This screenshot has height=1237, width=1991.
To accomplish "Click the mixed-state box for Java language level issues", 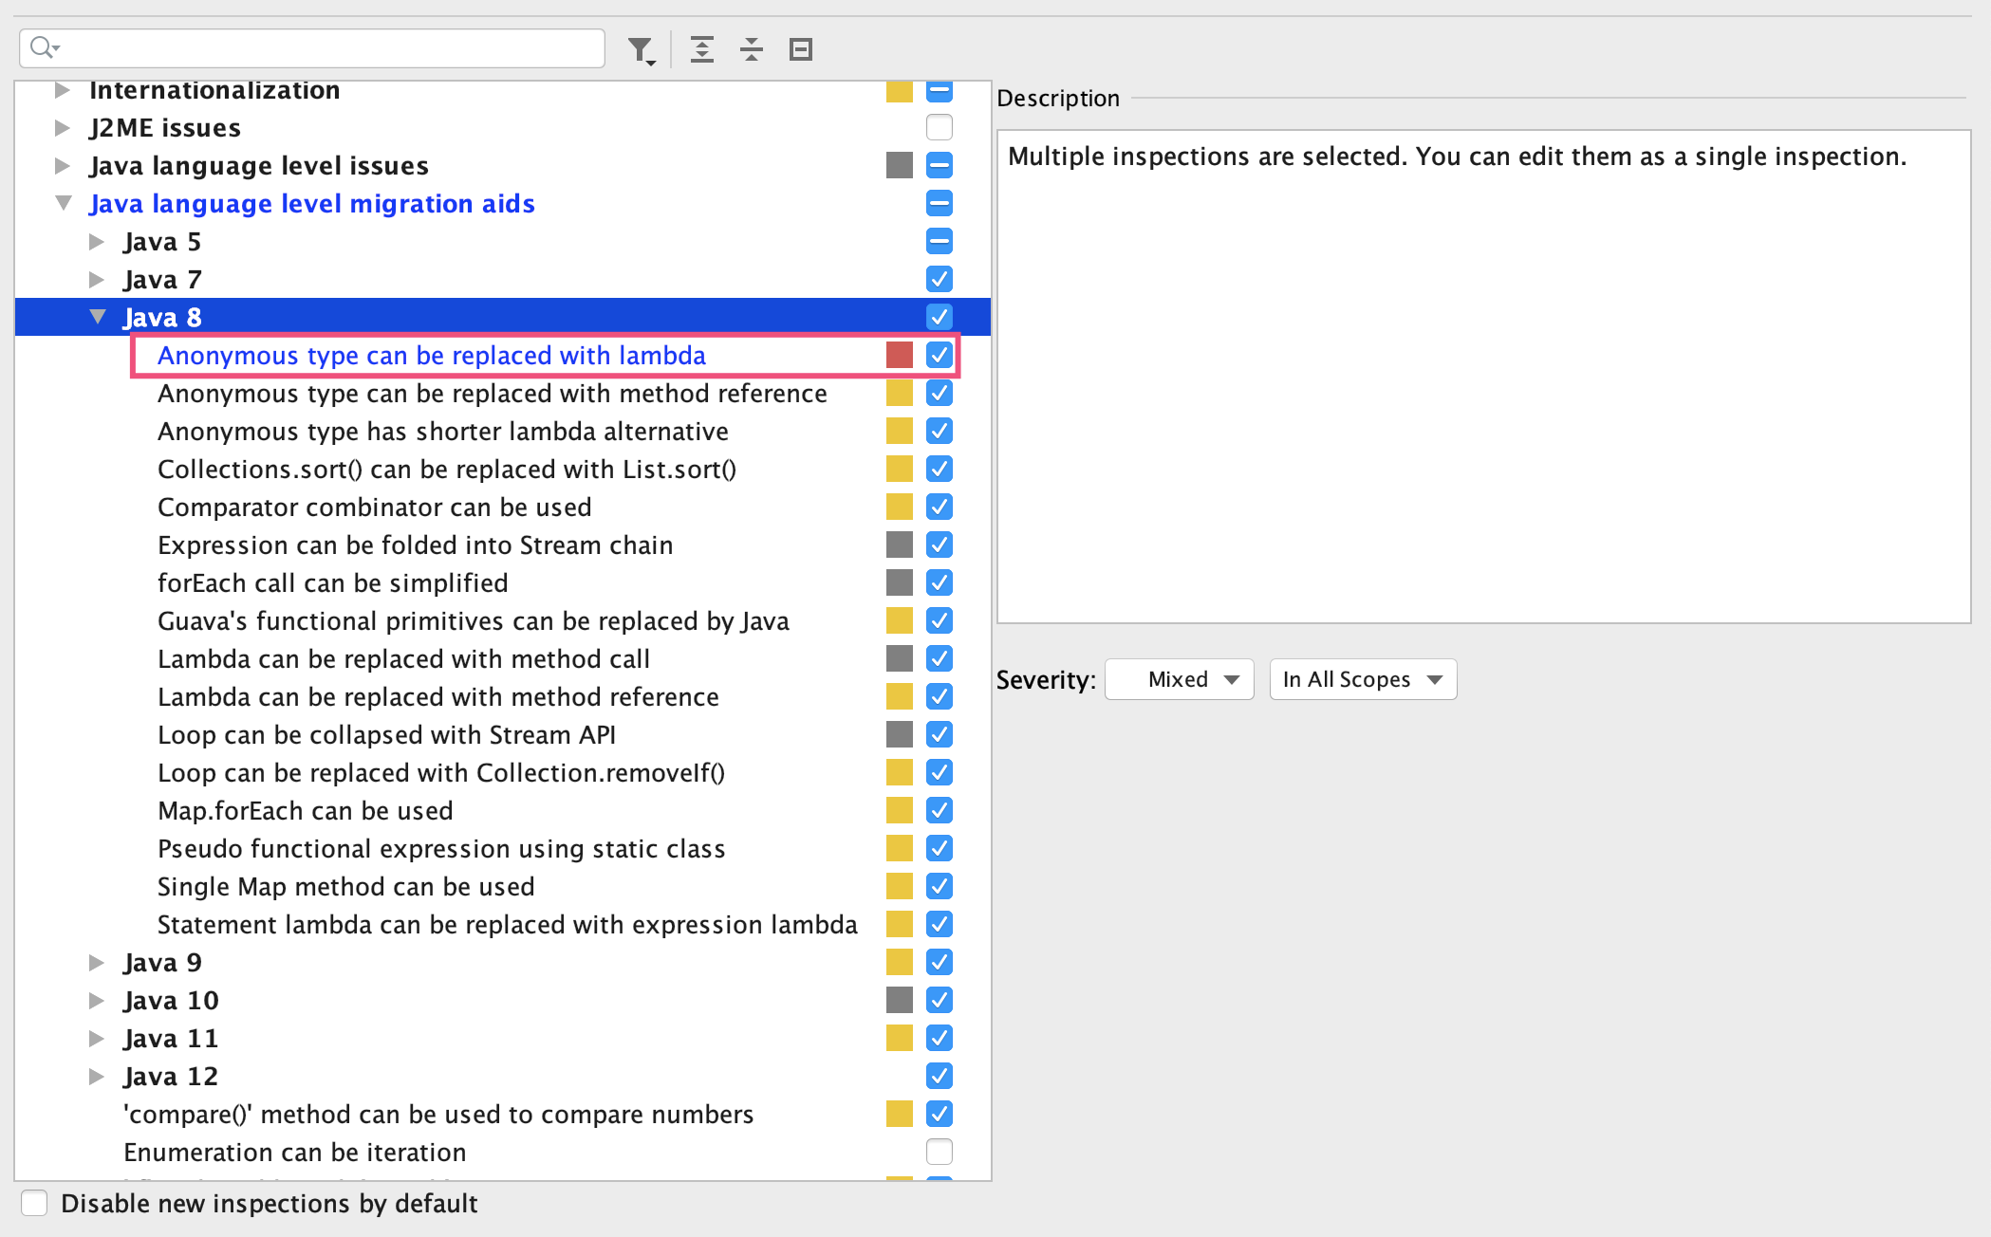I will [x=939, y=165].
